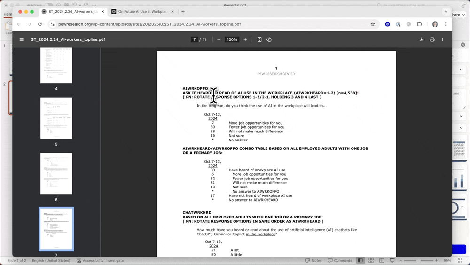Screen dimensions: 470x265
Task: Open the blue circular extension icon
Action: point(388,24)
